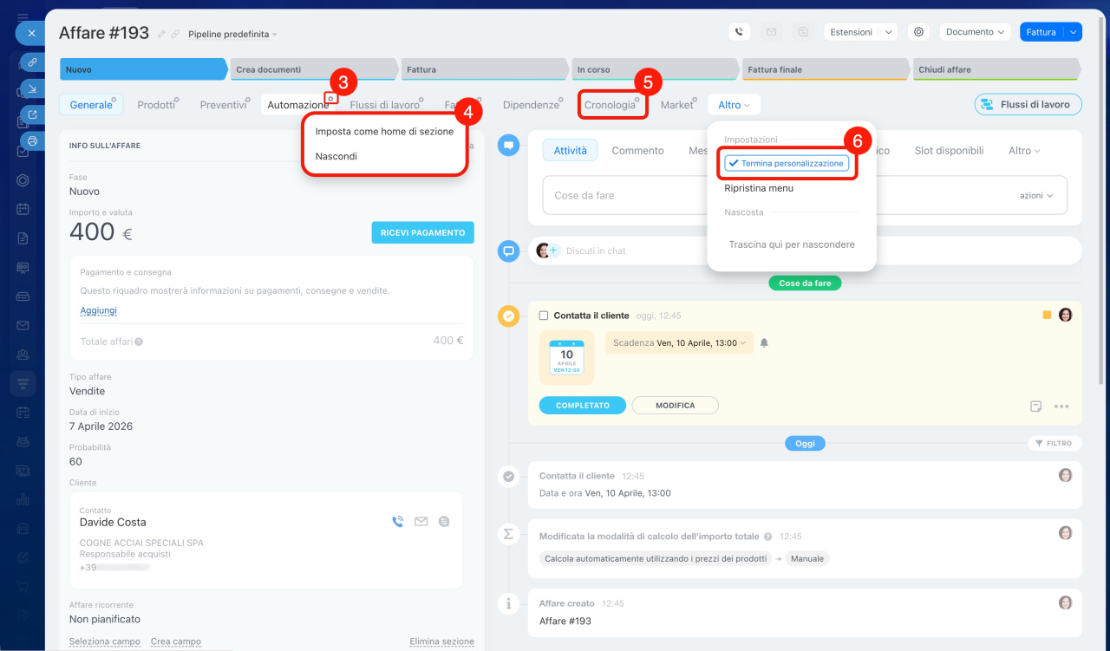Check the Contatta il cliente checkbox

544,316
